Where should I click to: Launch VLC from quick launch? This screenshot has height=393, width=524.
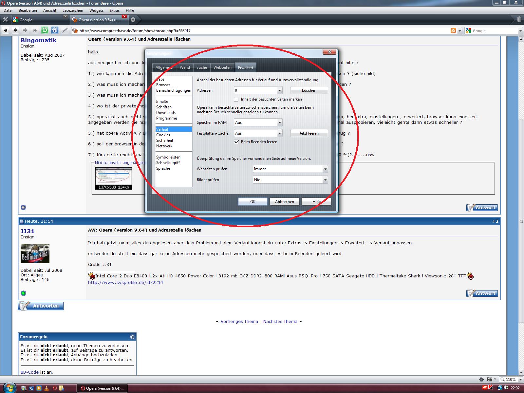(x=47, y=388)
